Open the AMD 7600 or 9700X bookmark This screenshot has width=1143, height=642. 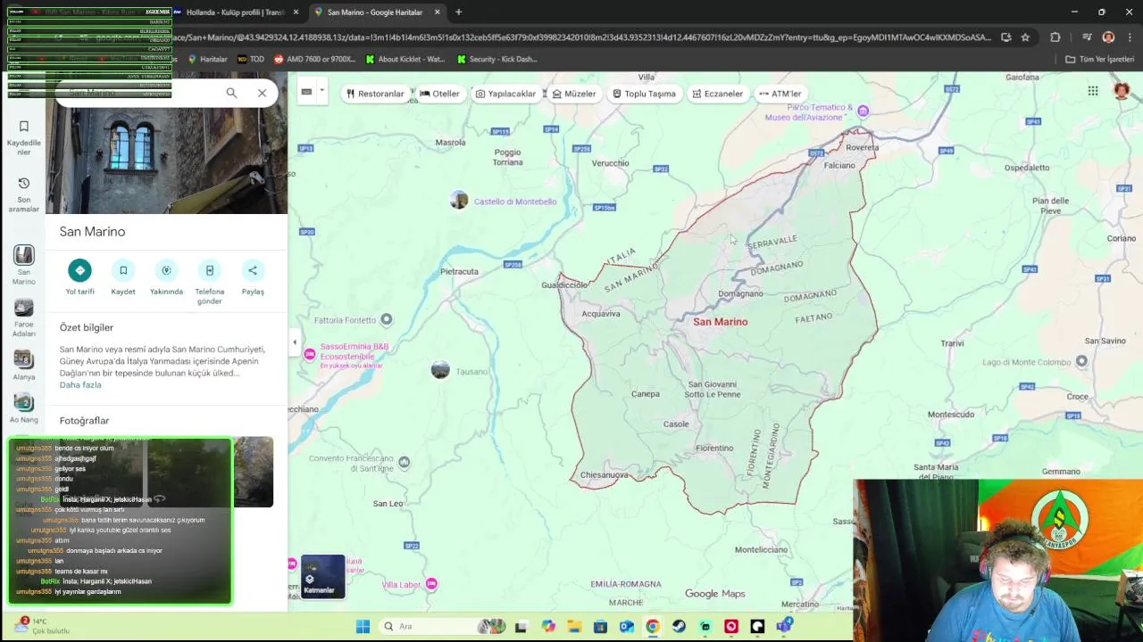tap(315, 59)
